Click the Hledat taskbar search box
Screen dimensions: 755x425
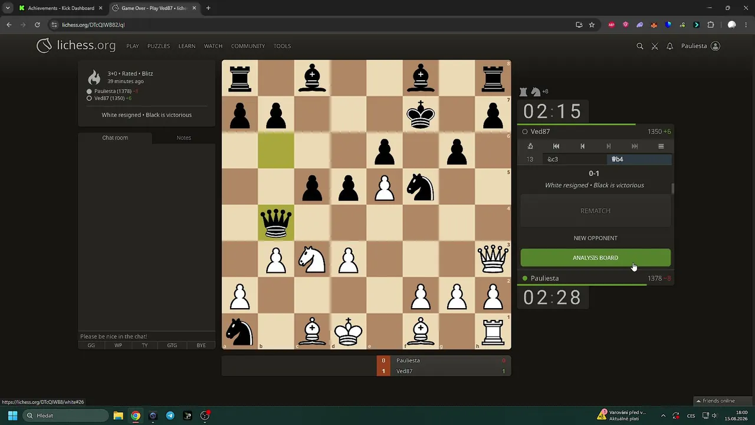click(65, 416)
